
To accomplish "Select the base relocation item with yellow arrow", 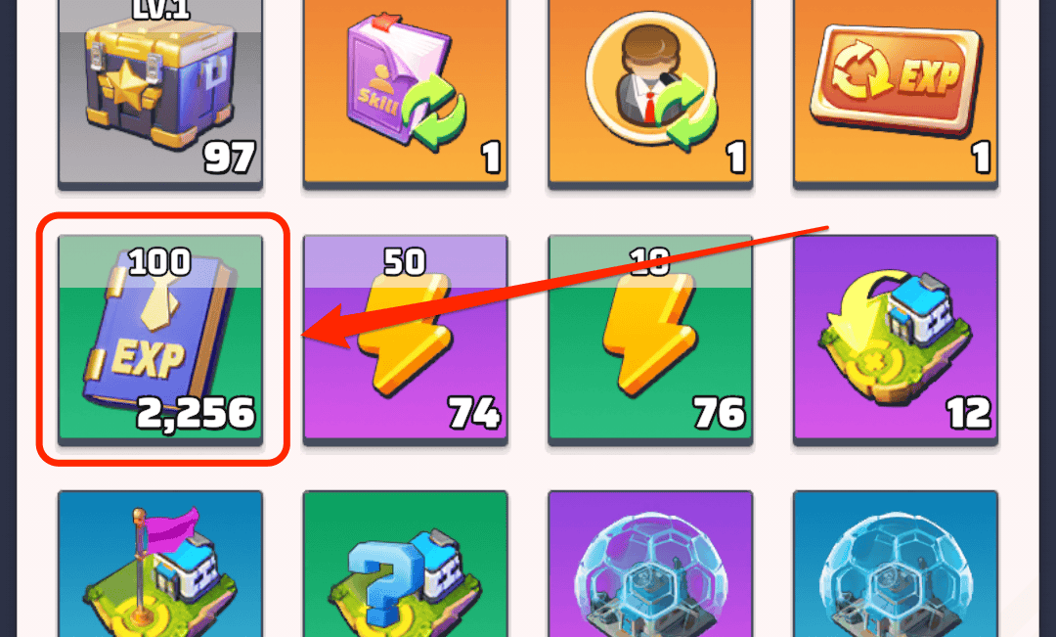I will point(896,340).
